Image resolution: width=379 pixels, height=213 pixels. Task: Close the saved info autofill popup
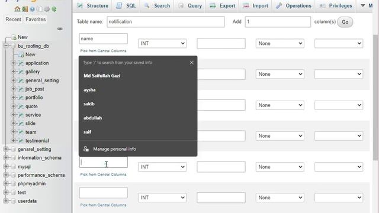(x=192, y=63)
